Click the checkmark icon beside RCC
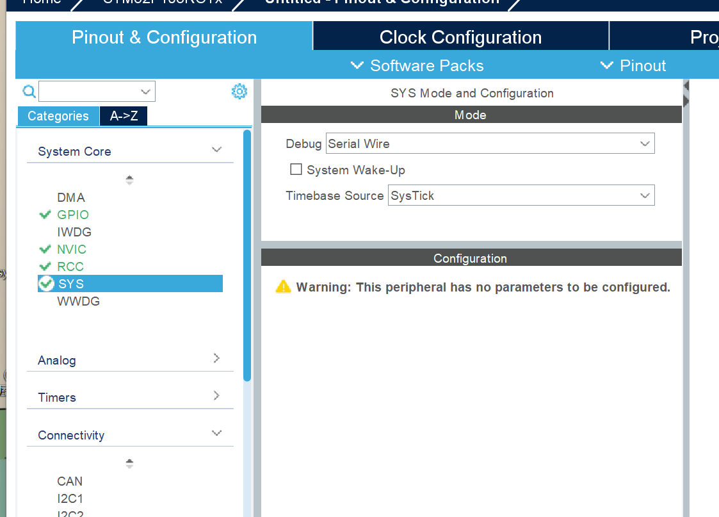Viewport: 719px width, 517px height. 45,267
